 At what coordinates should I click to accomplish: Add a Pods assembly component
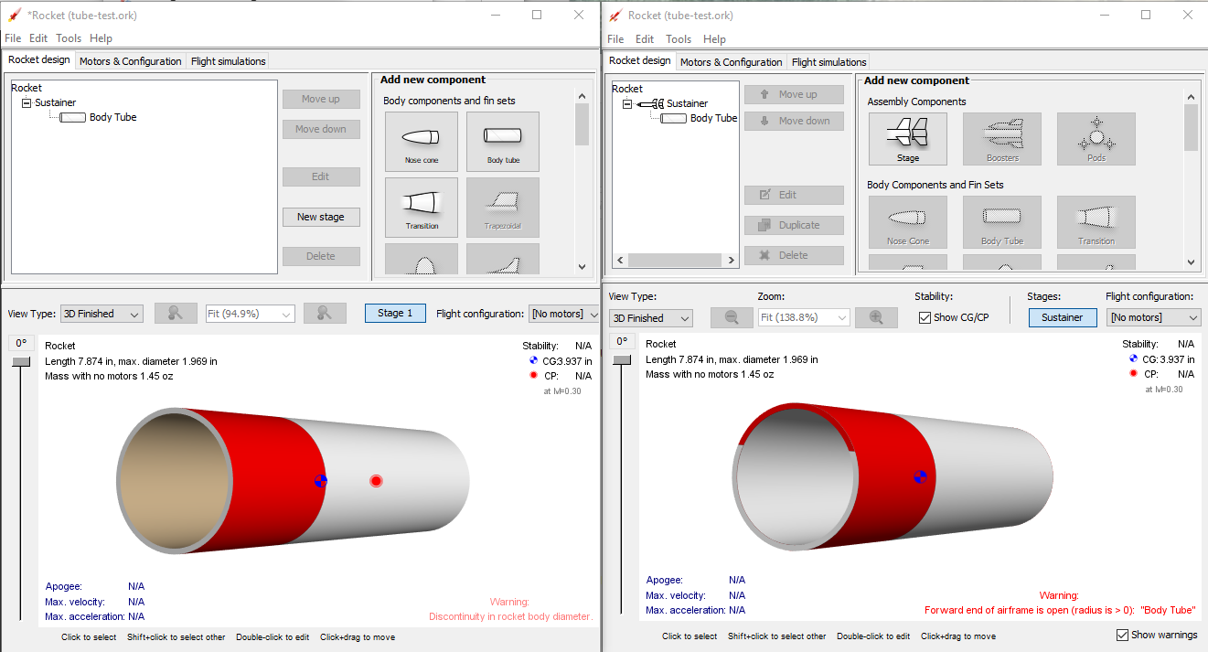[x=1096, y=139]
